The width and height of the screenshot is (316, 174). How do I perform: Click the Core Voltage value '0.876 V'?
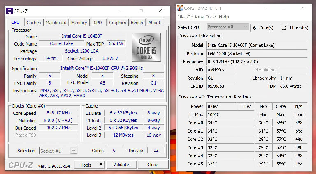[x=110, y=58]
